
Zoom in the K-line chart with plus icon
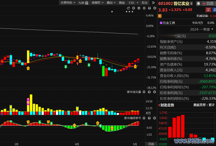[x=134, y=8]
